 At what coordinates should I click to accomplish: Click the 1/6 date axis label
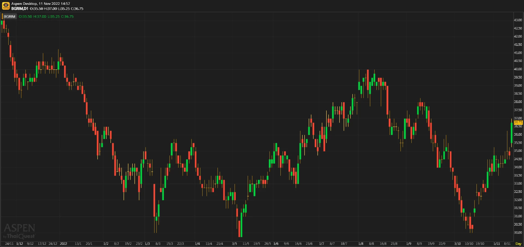276,243
